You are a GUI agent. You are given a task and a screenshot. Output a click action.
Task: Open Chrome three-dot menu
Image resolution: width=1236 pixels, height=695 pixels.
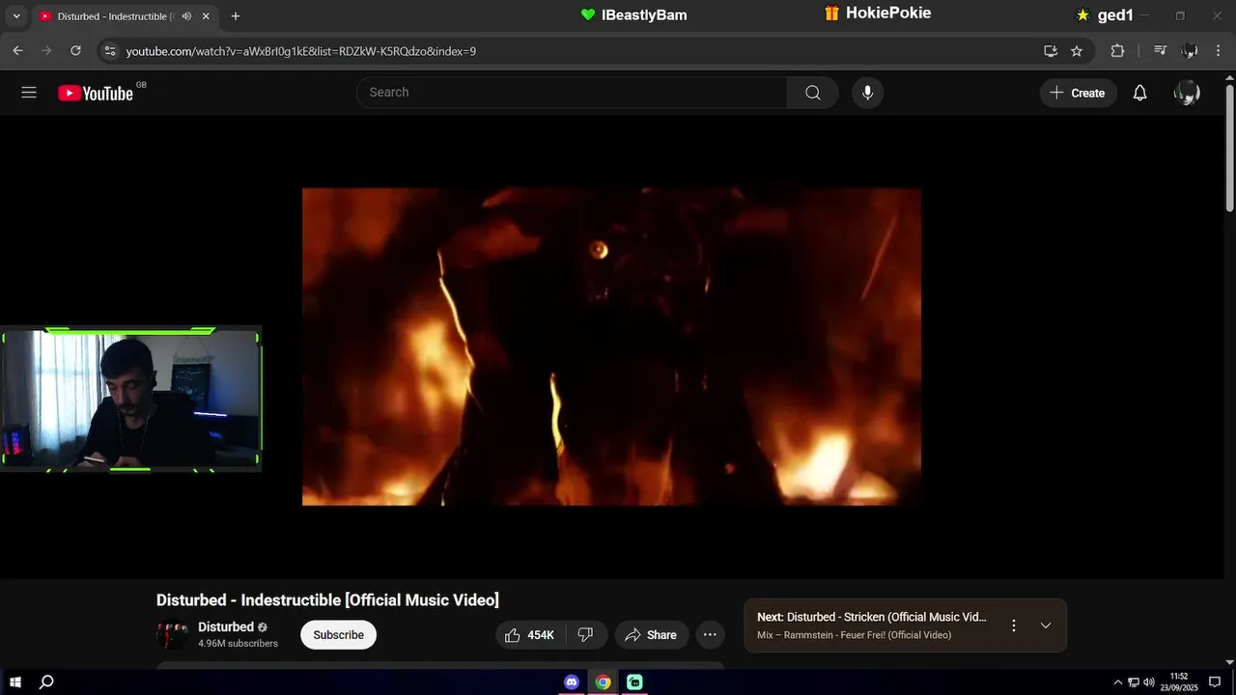[1218, 51]
